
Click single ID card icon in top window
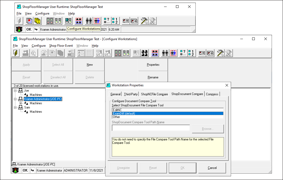coord(126,21)
